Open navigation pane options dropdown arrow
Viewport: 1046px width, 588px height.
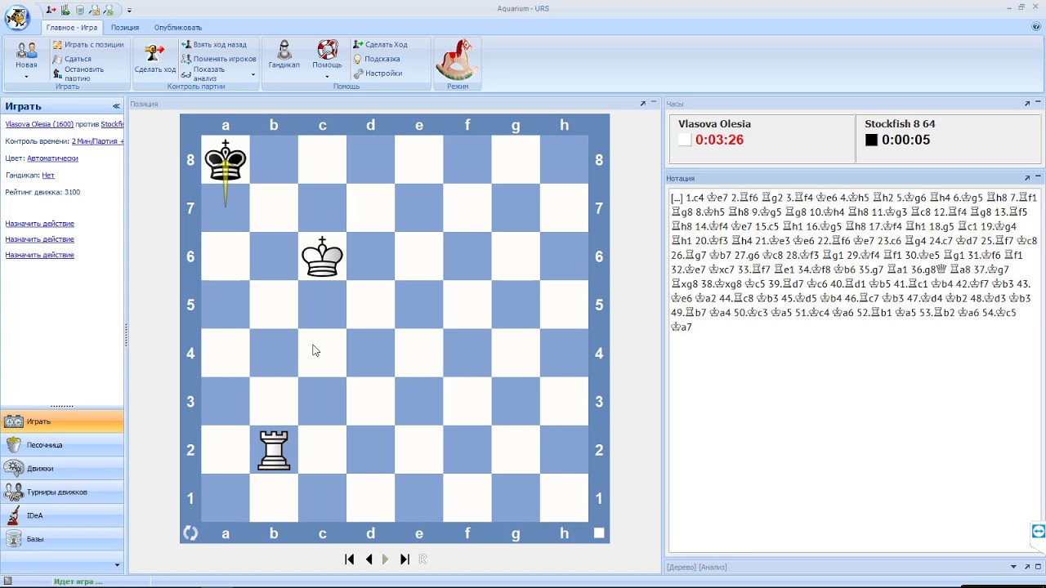pos(117,565)
